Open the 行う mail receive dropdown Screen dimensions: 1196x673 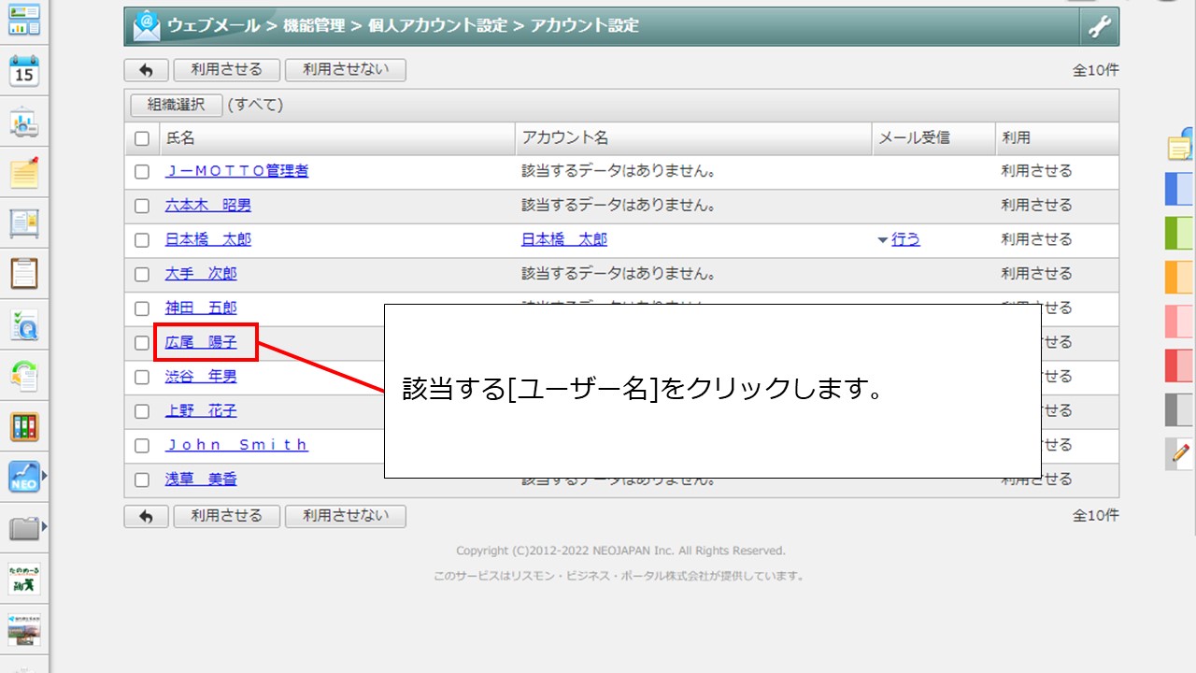click(x=900, y=239)
